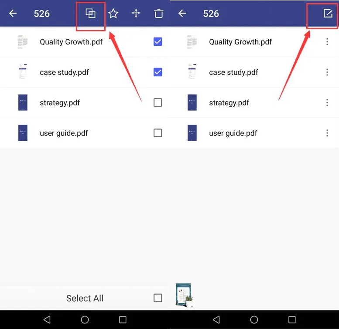
Task: Tap strategy.pdf thumbnail in right panel
Action: [192, 102]
